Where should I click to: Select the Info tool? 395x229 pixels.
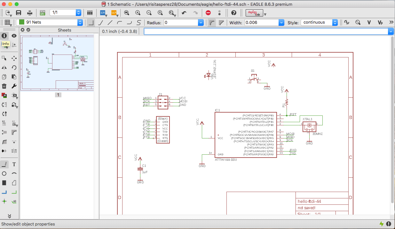pyautogui.click(x=4, y=36)
